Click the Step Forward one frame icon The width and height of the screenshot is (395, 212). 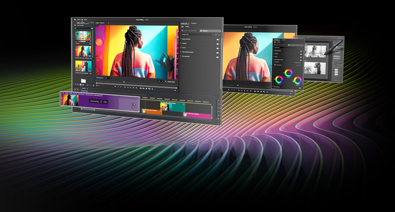(133, 87)
